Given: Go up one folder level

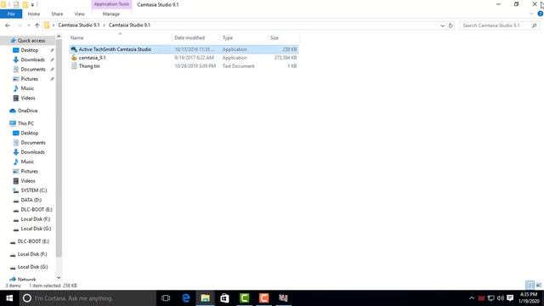Looking at the screenshot, I should pos(37,25).
